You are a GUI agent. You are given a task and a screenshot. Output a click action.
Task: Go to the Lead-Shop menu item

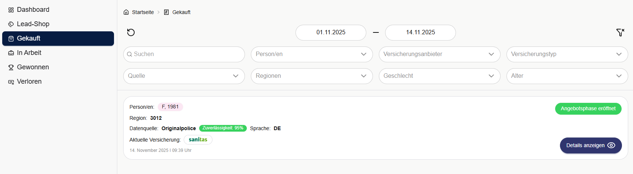point(33,24)
